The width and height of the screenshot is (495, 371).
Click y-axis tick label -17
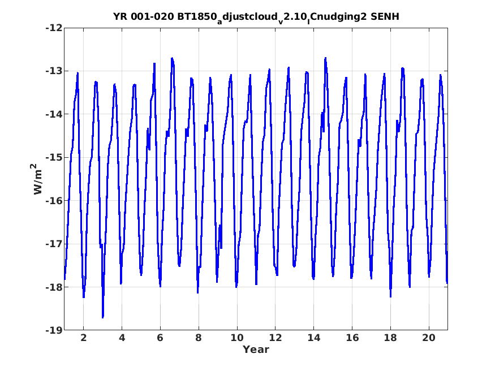(54, 244)
